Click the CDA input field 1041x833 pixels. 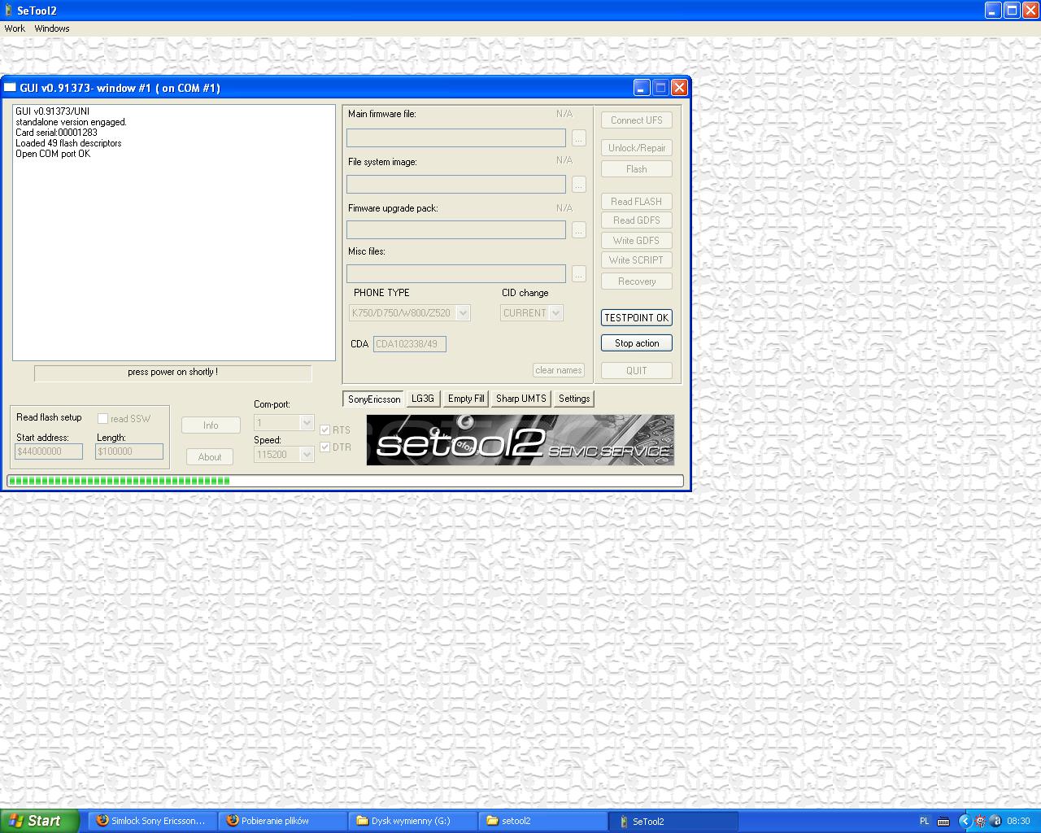(410, 344)
